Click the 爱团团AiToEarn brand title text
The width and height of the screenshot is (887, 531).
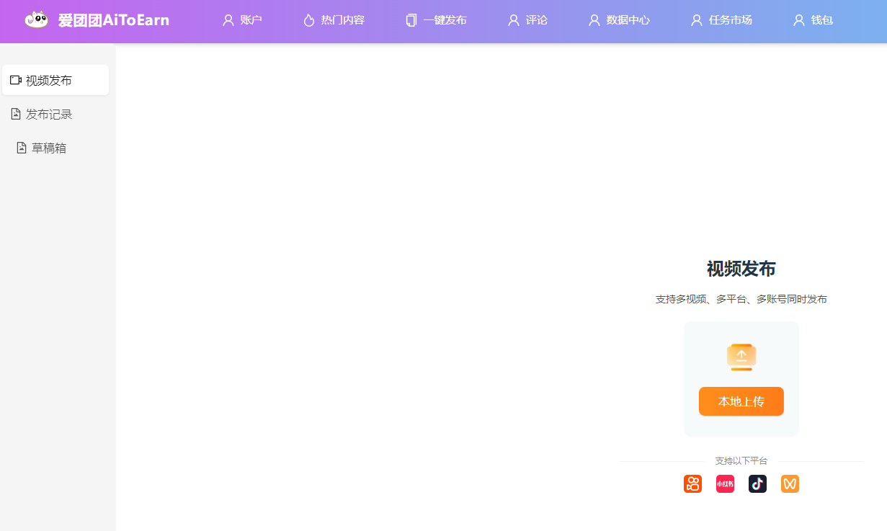tap(114, 20)
